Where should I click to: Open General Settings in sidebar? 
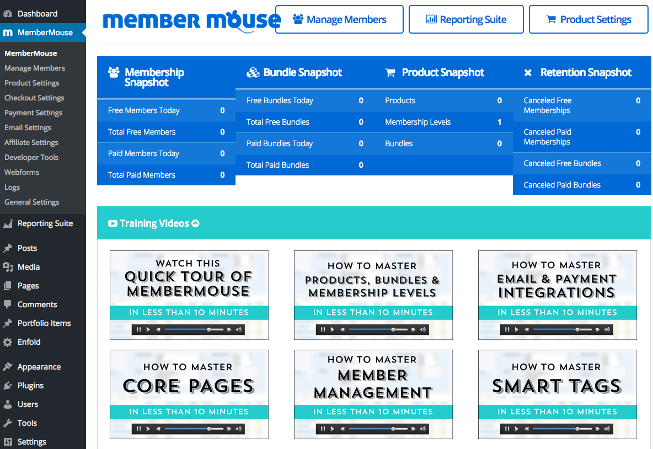tap(31, 202)
